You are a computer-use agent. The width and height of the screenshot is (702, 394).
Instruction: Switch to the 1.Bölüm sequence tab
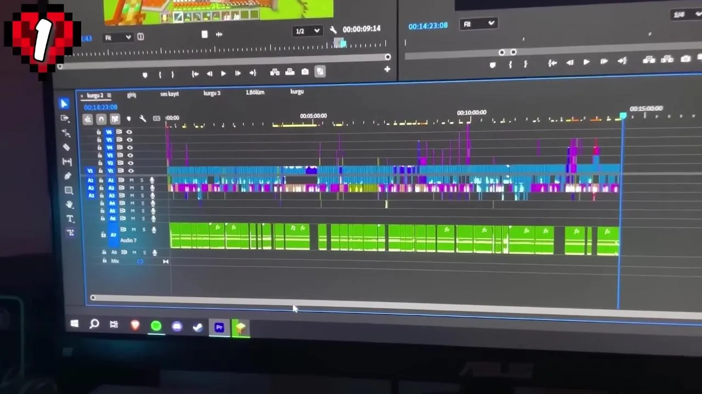[x=254, y=92]
